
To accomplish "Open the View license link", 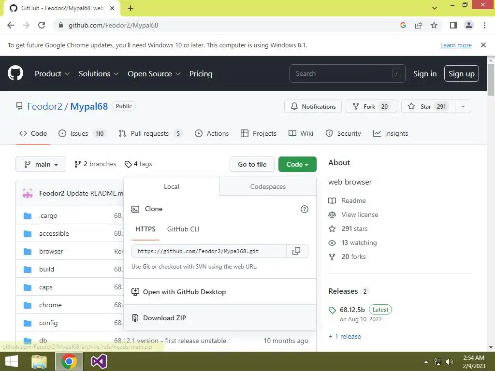I will click(x=360, y=214).
